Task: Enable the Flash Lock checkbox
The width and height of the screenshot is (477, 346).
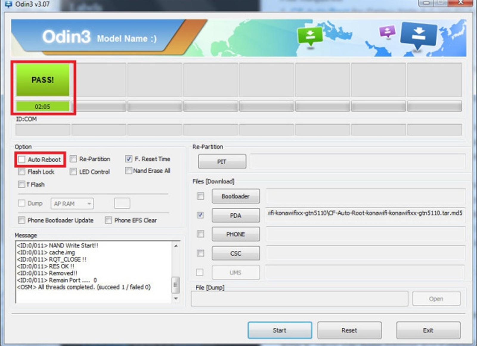Action: click(21, 172)
